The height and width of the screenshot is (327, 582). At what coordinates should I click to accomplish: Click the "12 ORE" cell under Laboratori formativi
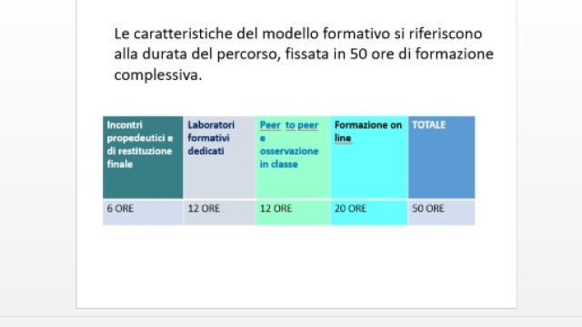point(219,213)
